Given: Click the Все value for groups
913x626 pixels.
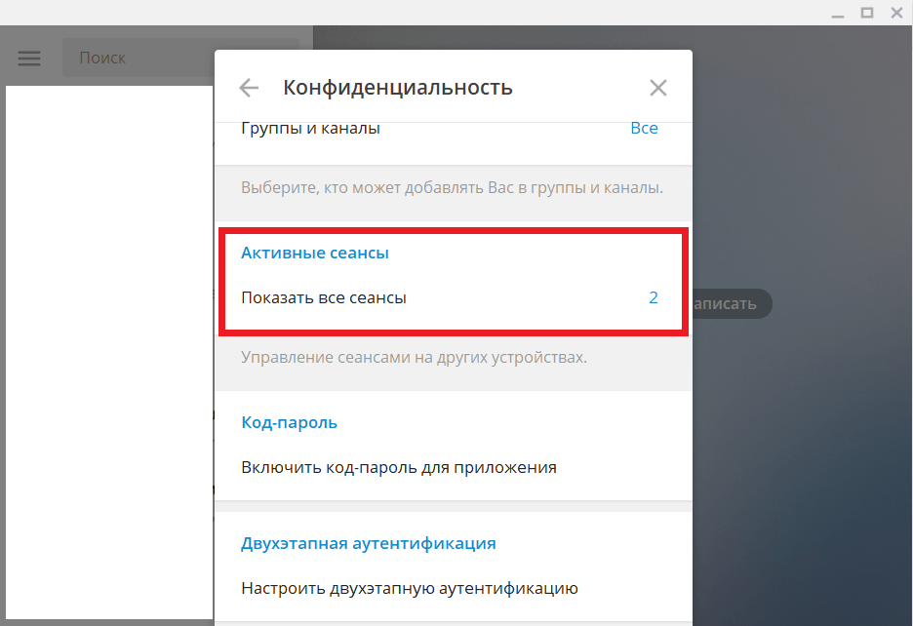Looking at the screenshot, I should [x=644, y=129].
